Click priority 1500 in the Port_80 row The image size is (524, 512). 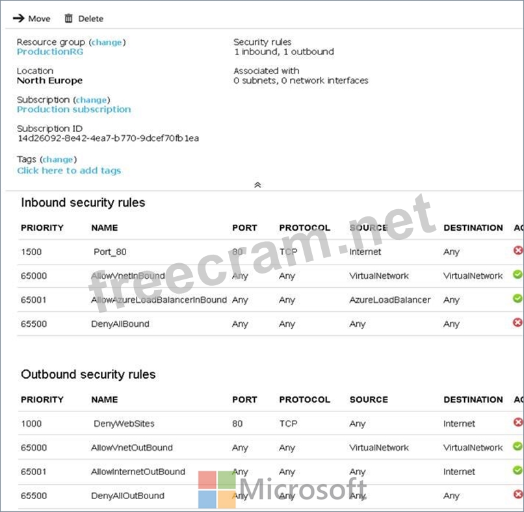(x=31, y=252)
